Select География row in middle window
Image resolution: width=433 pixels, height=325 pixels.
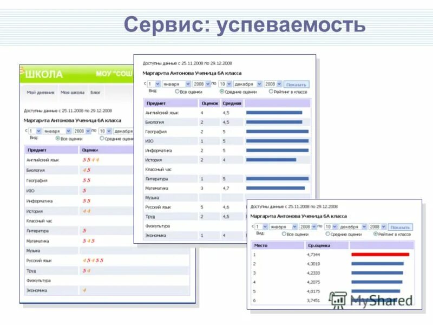(227, 132)
